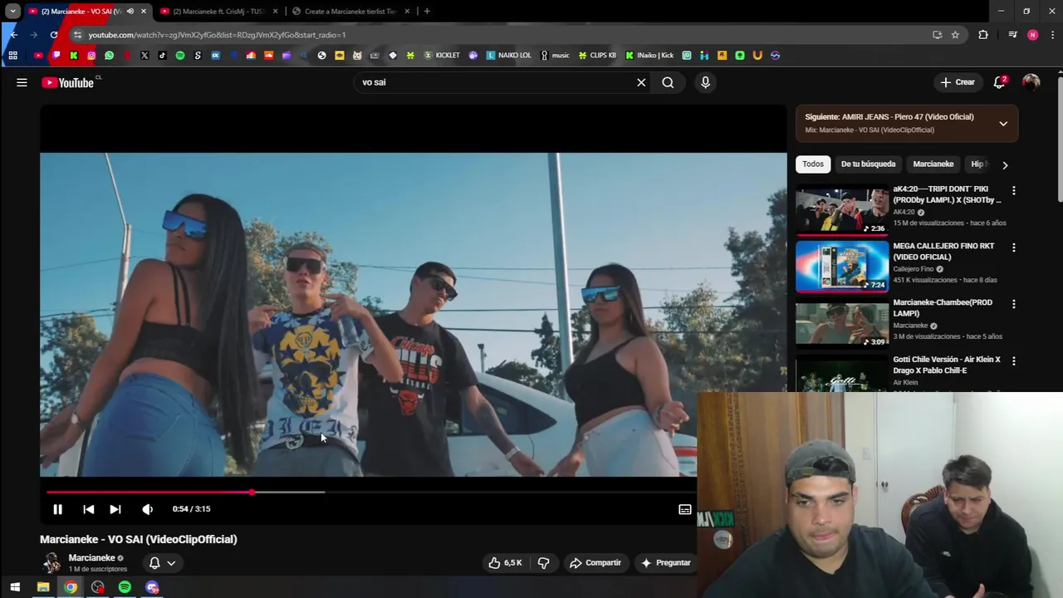Image resolution: width=1063 pixels, height=598 pixels.
Task: Open Chrome three-dot menu
Action: 1053,35
